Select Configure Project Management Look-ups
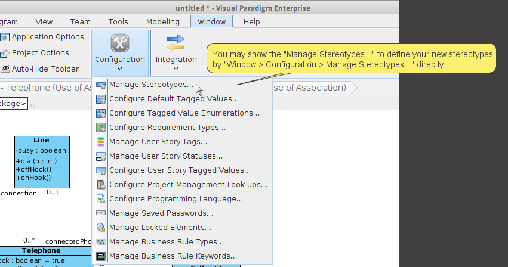 tap(183, 185)
